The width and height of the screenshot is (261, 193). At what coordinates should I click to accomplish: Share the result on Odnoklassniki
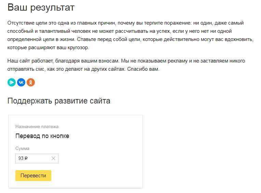point(31,82)
